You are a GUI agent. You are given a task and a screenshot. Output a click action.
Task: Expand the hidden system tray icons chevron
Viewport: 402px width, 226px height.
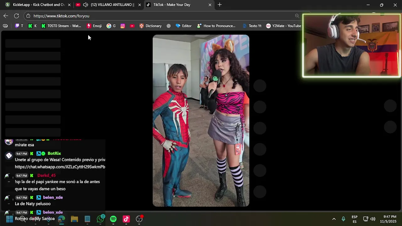[334, 219]
